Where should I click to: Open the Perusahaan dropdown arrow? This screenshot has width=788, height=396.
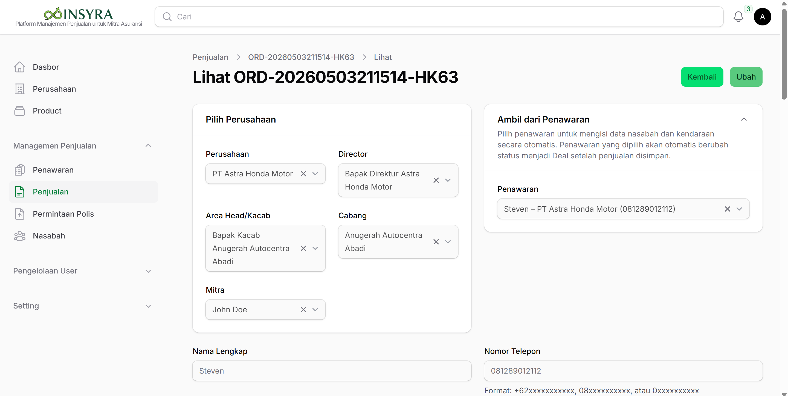(315, 174)
